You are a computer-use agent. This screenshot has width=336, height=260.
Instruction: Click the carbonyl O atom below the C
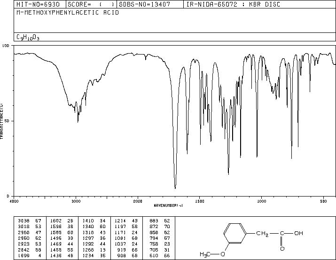point(282,249)
